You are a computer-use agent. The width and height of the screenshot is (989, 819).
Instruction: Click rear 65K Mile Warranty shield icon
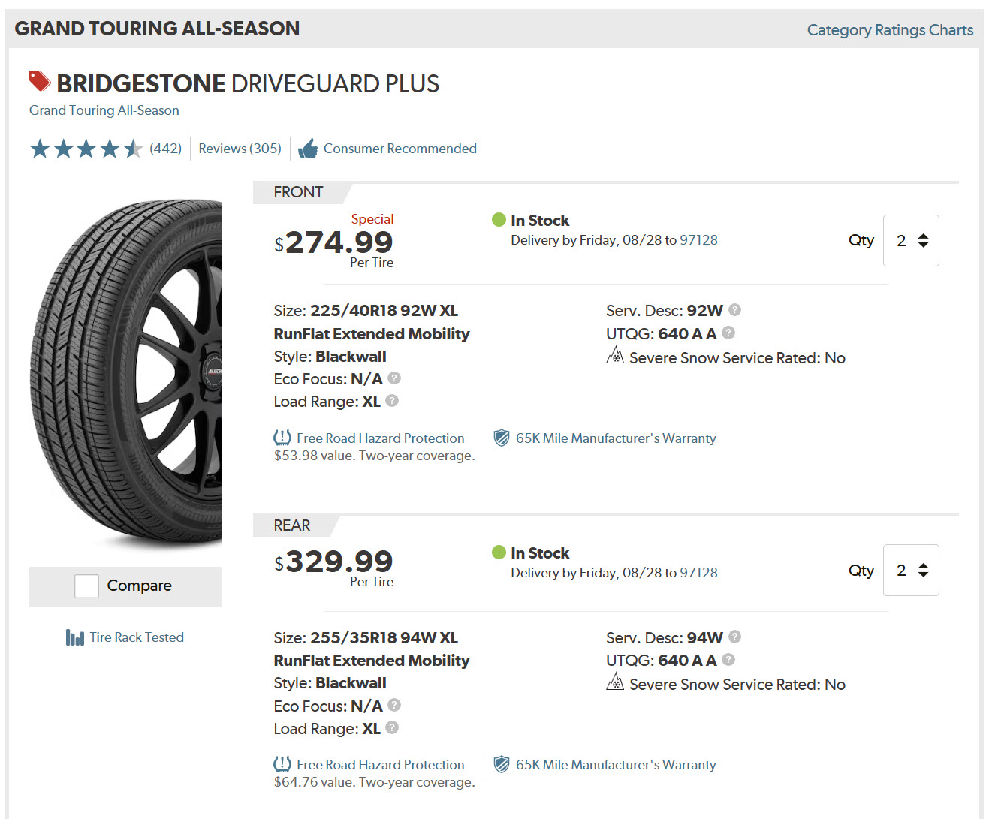point(502,764)
